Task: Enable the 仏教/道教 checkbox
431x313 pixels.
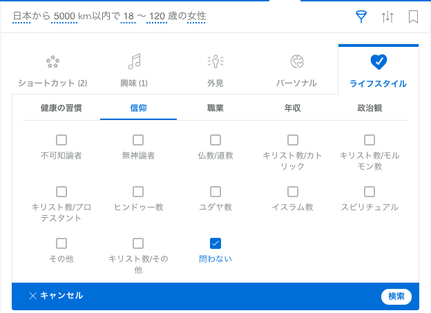Action: point(215,140)
